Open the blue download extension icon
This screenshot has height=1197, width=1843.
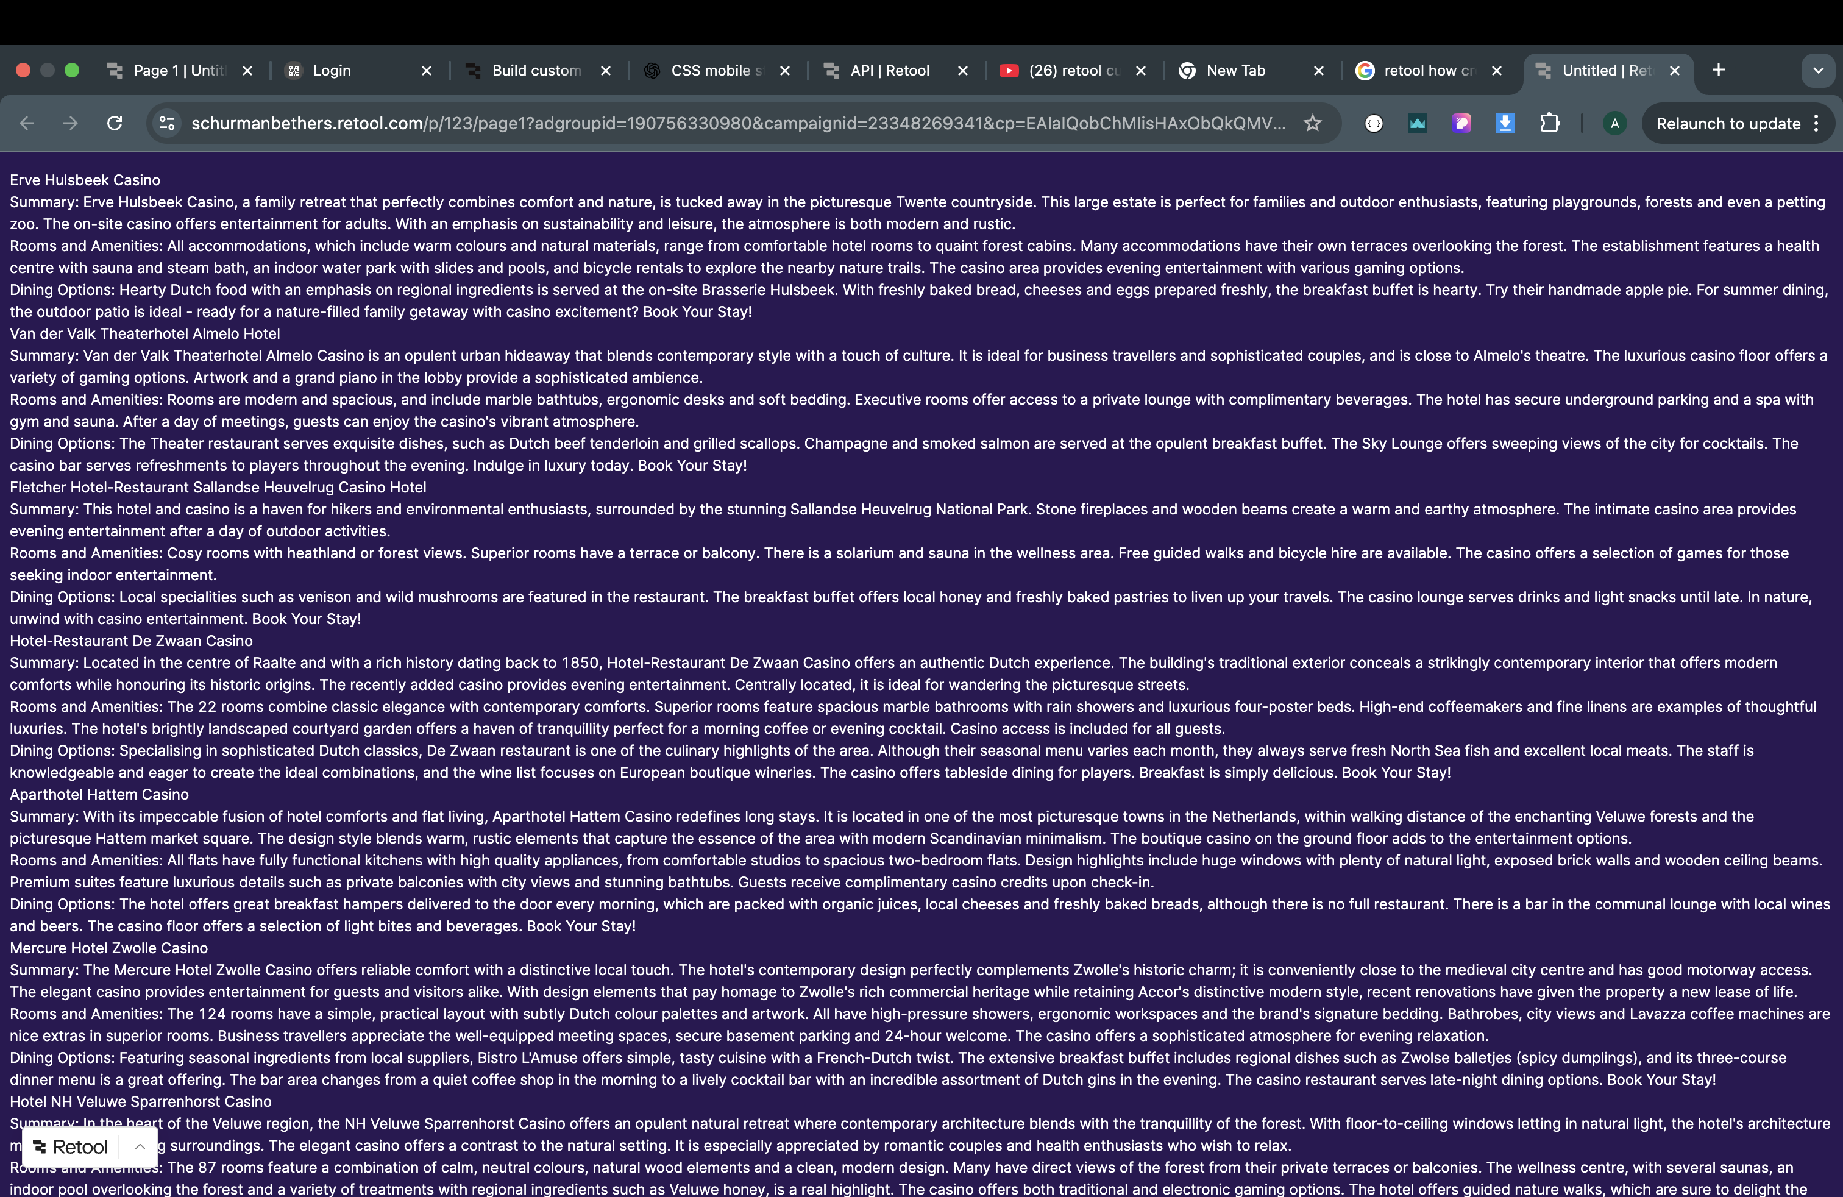pos(1505,123)
